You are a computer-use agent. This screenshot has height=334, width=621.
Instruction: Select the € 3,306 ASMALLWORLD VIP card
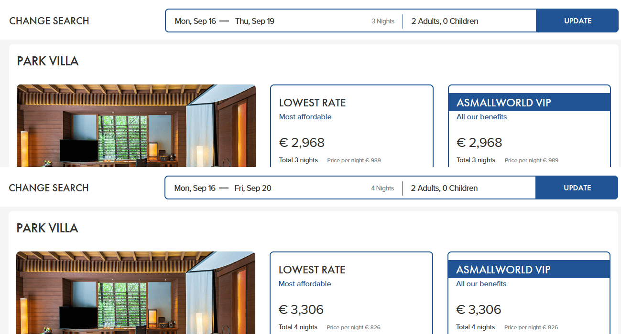point(529,305)
